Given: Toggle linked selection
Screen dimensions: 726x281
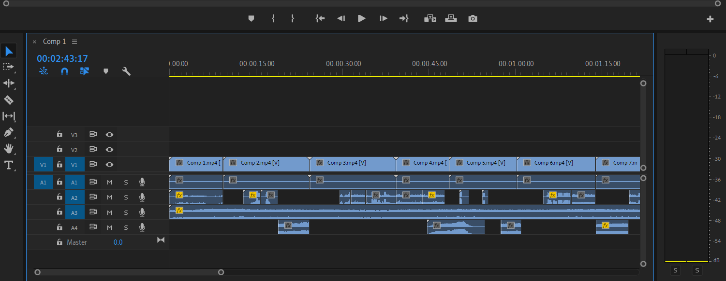Looking at the screenshot, I should (x=85, y=71).
